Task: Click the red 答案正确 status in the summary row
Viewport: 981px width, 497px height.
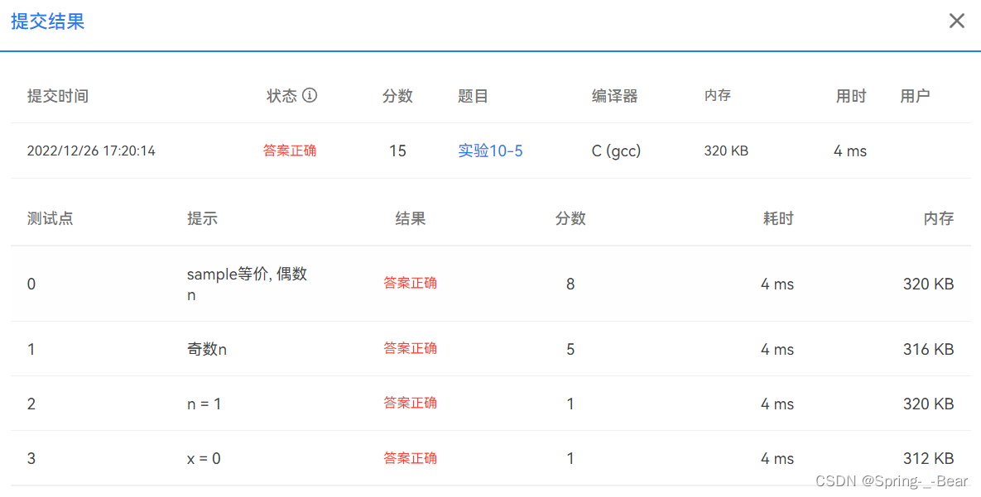Action: click(290, 151)
